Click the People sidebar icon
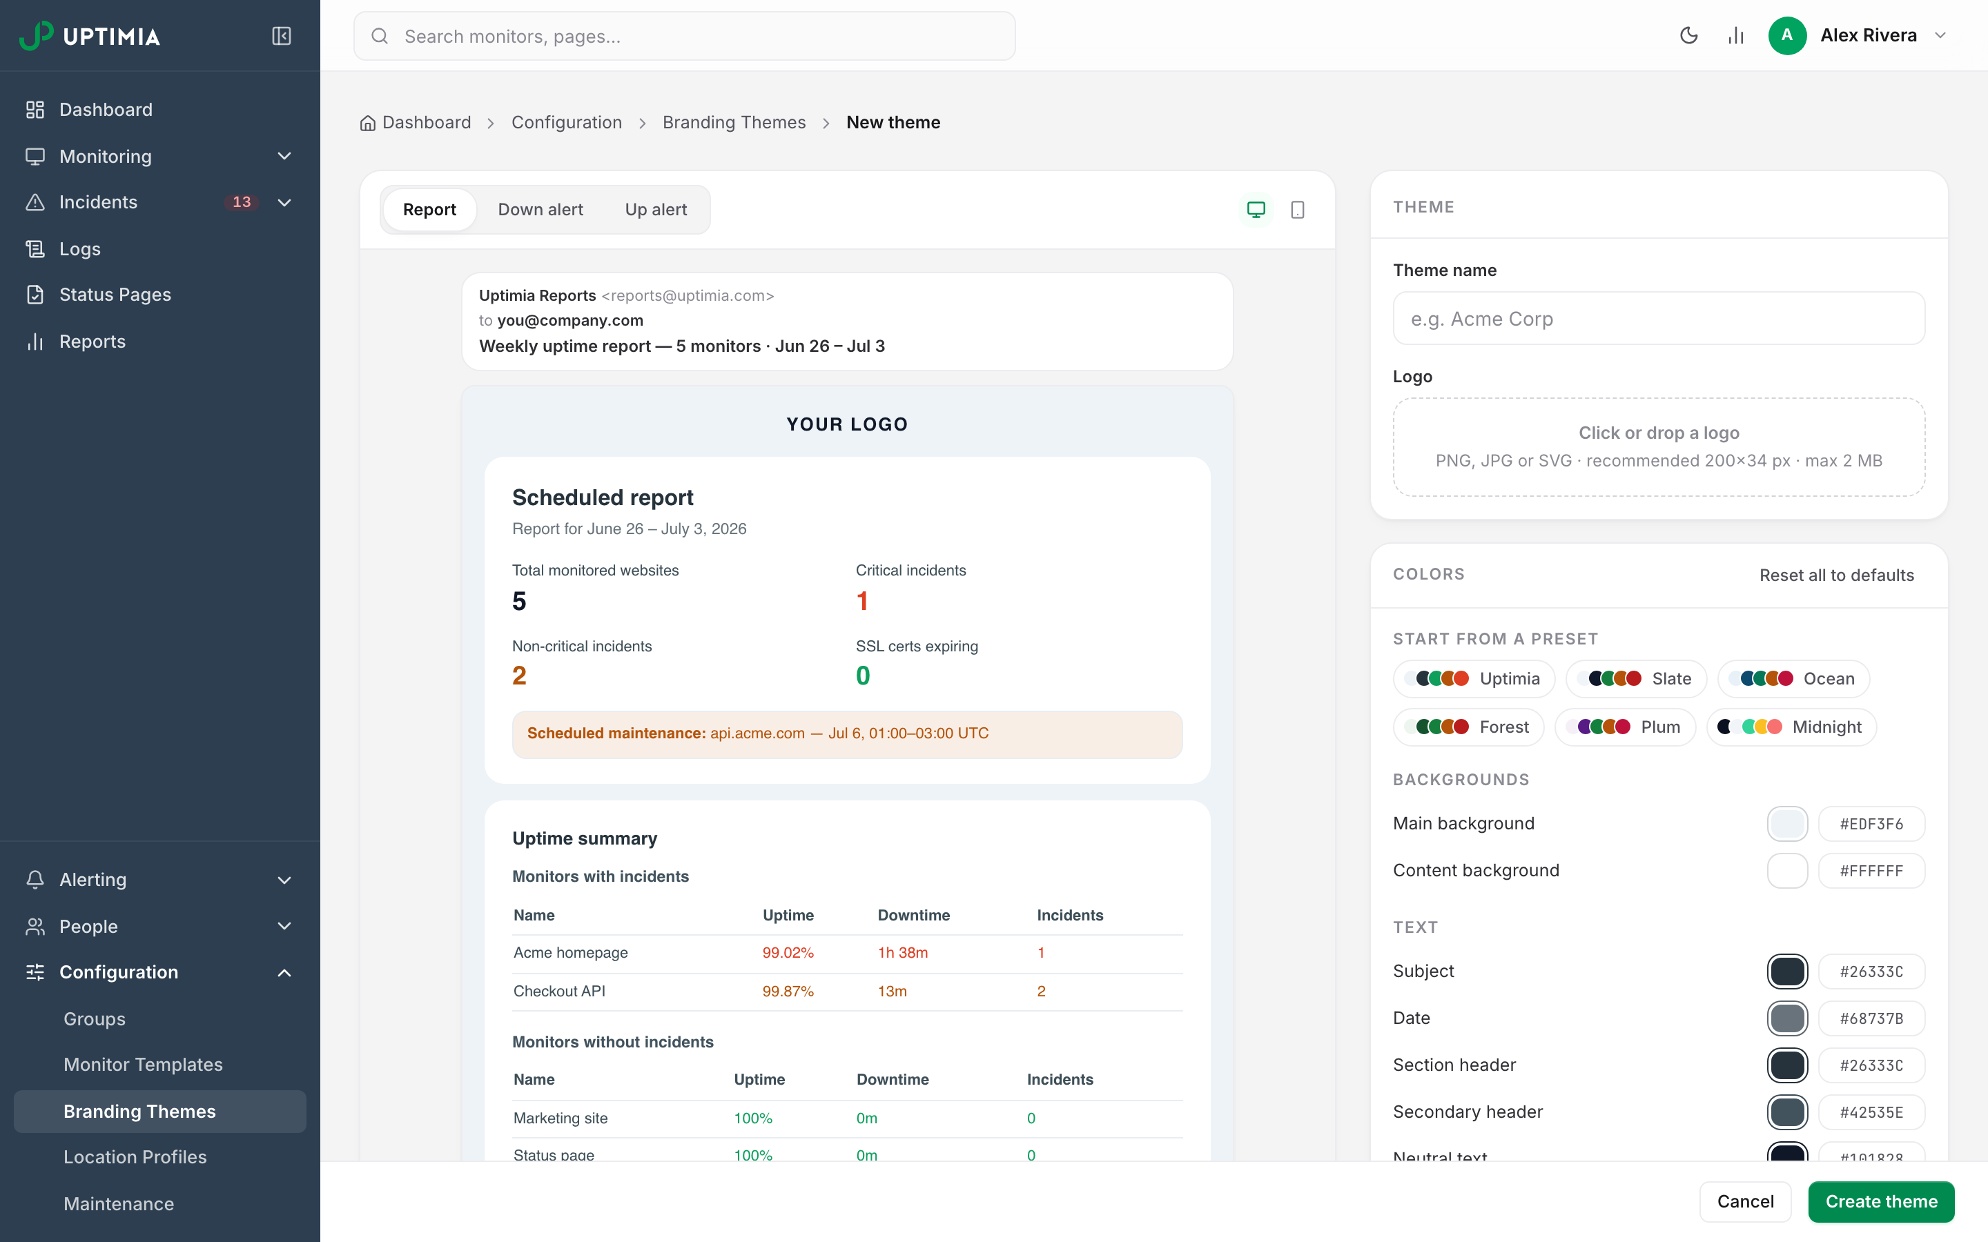 click(x=35, y=927)
